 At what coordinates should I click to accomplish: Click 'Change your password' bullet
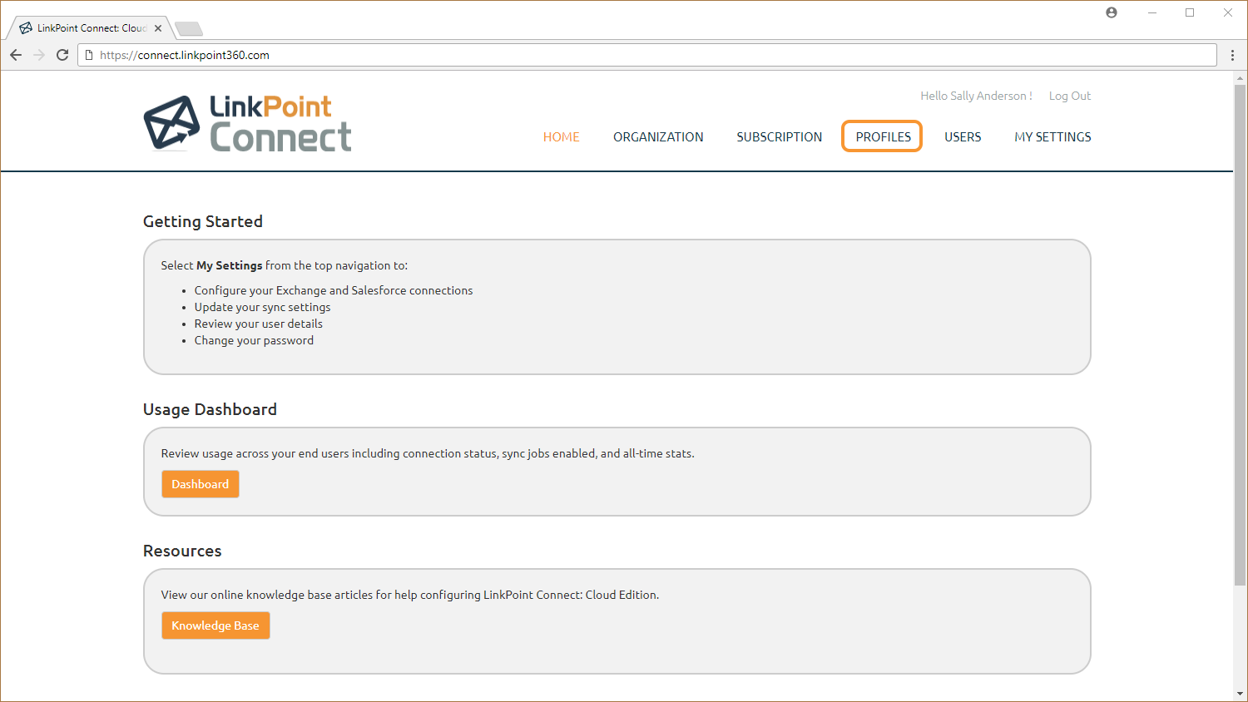pos(254,340)
